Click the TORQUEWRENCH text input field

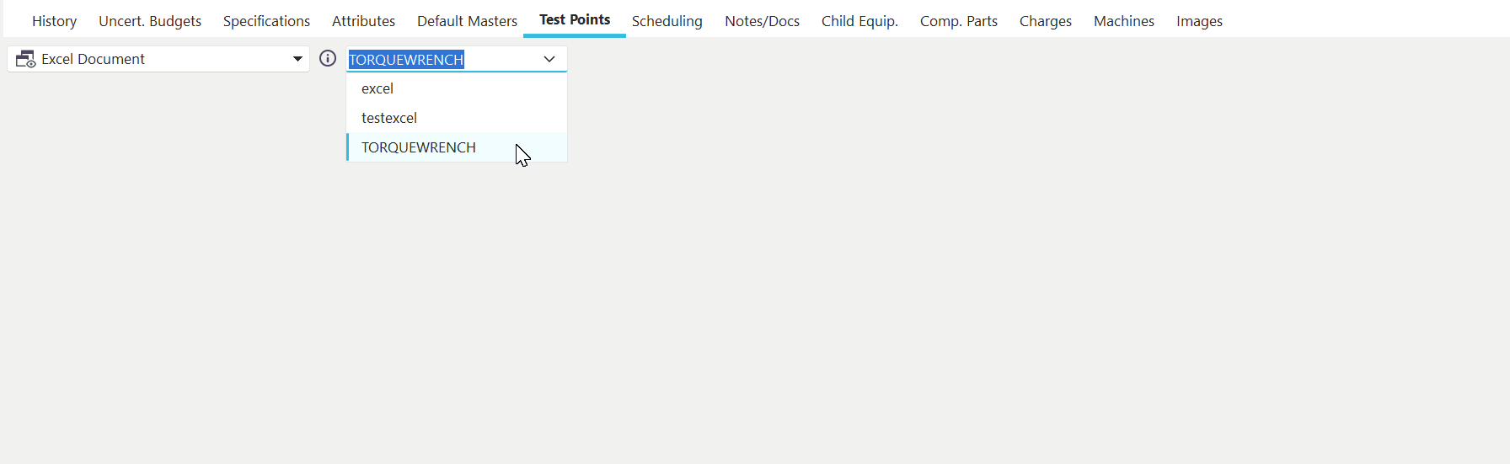pyautogui.click(x=438, y=59)
